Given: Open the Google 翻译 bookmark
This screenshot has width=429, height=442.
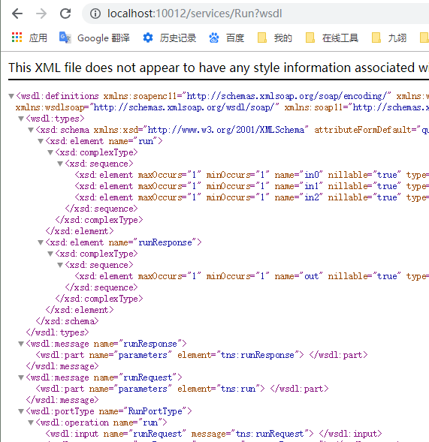Looking at the screenshot, I should pos(94,38).
